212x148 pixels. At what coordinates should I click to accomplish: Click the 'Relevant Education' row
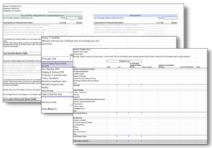(x=24, y=32)
